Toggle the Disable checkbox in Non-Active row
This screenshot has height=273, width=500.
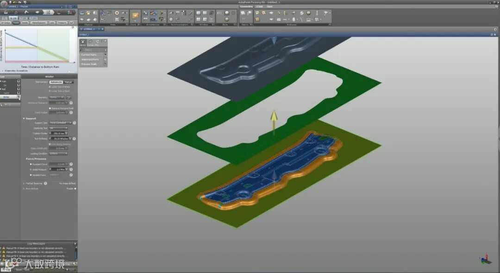pos(75,189)
